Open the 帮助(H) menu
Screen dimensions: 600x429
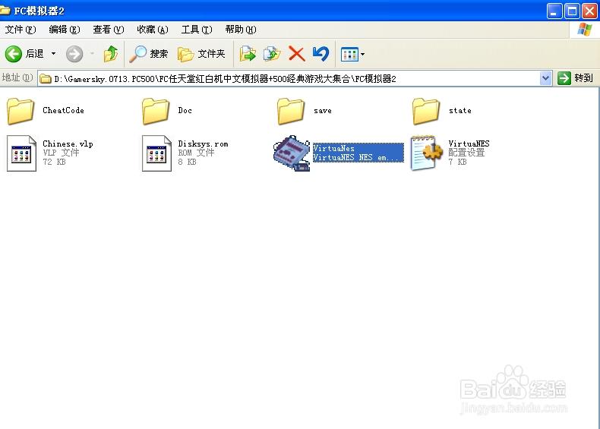point(241,30)
